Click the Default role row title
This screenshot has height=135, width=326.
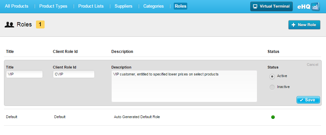point(12,117)
